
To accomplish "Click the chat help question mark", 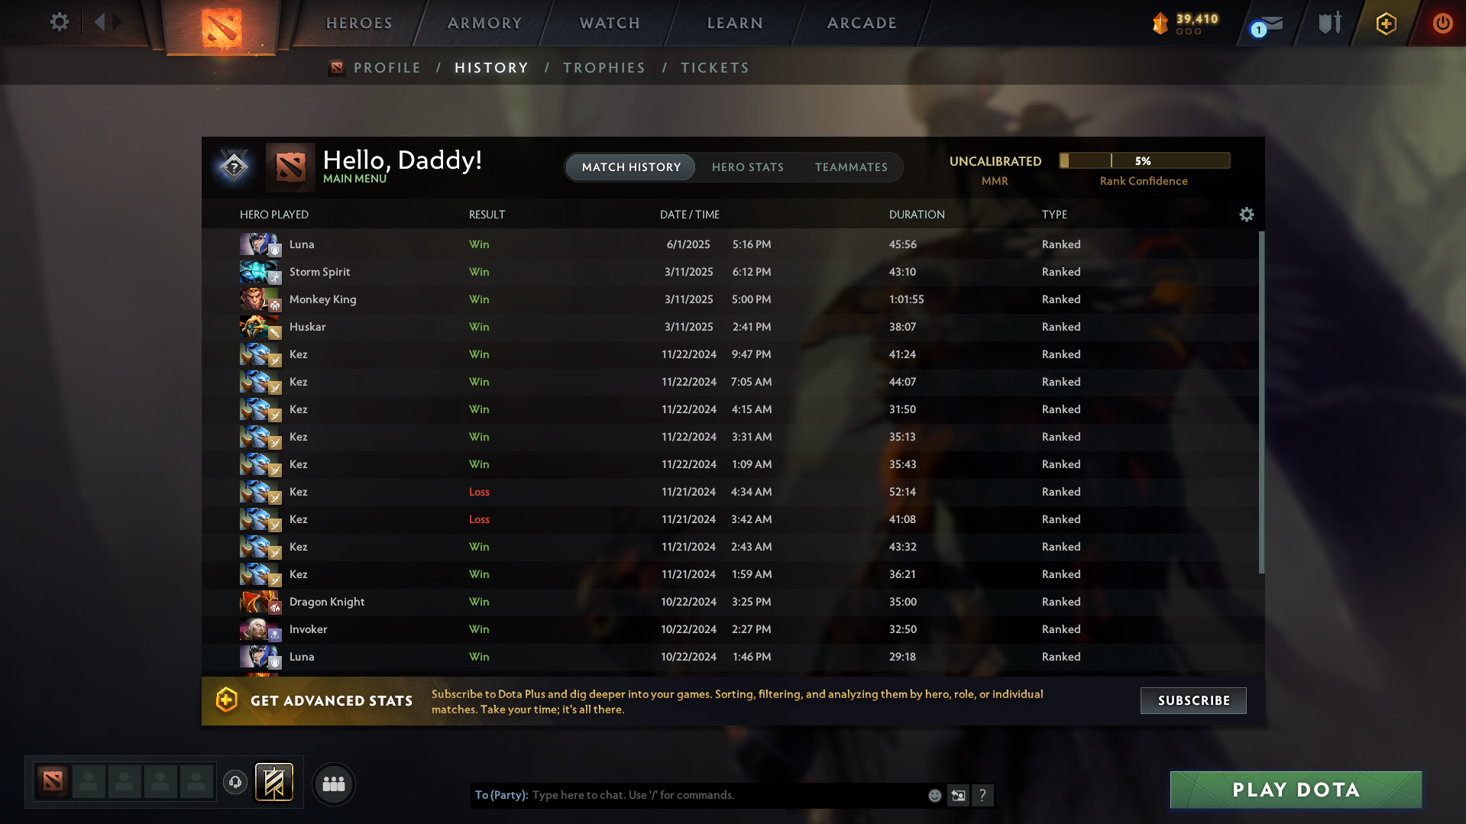I will [x=983, y=795].
